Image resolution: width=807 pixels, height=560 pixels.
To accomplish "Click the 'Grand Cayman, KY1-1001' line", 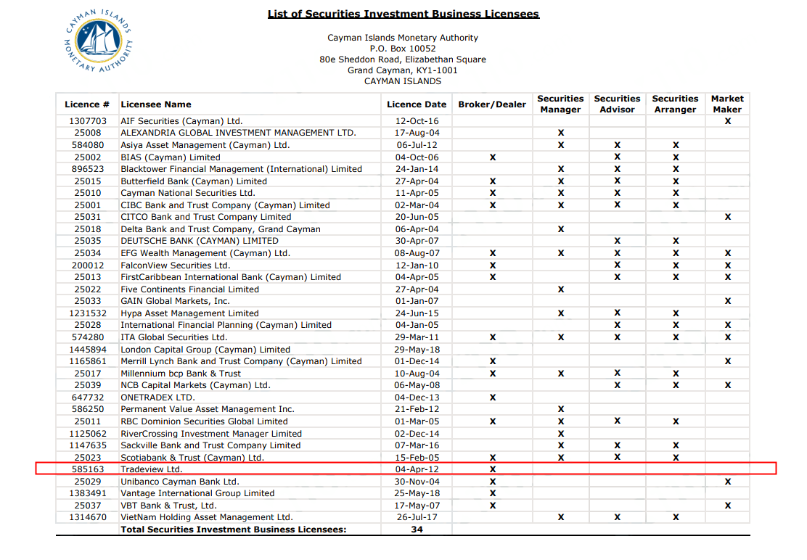I will (x=403, y=70).
